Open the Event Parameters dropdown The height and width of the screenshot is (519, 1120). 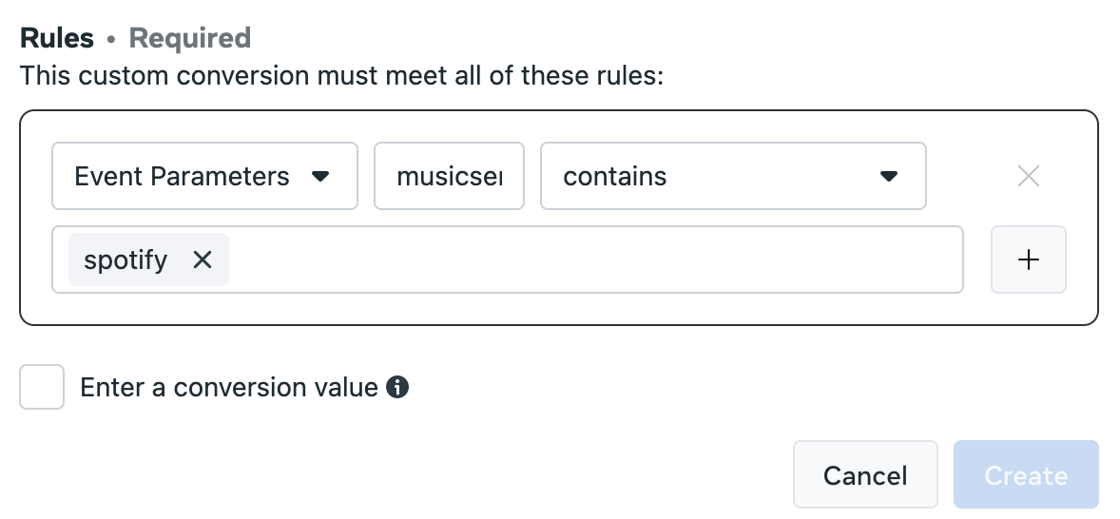pos(204,177)
